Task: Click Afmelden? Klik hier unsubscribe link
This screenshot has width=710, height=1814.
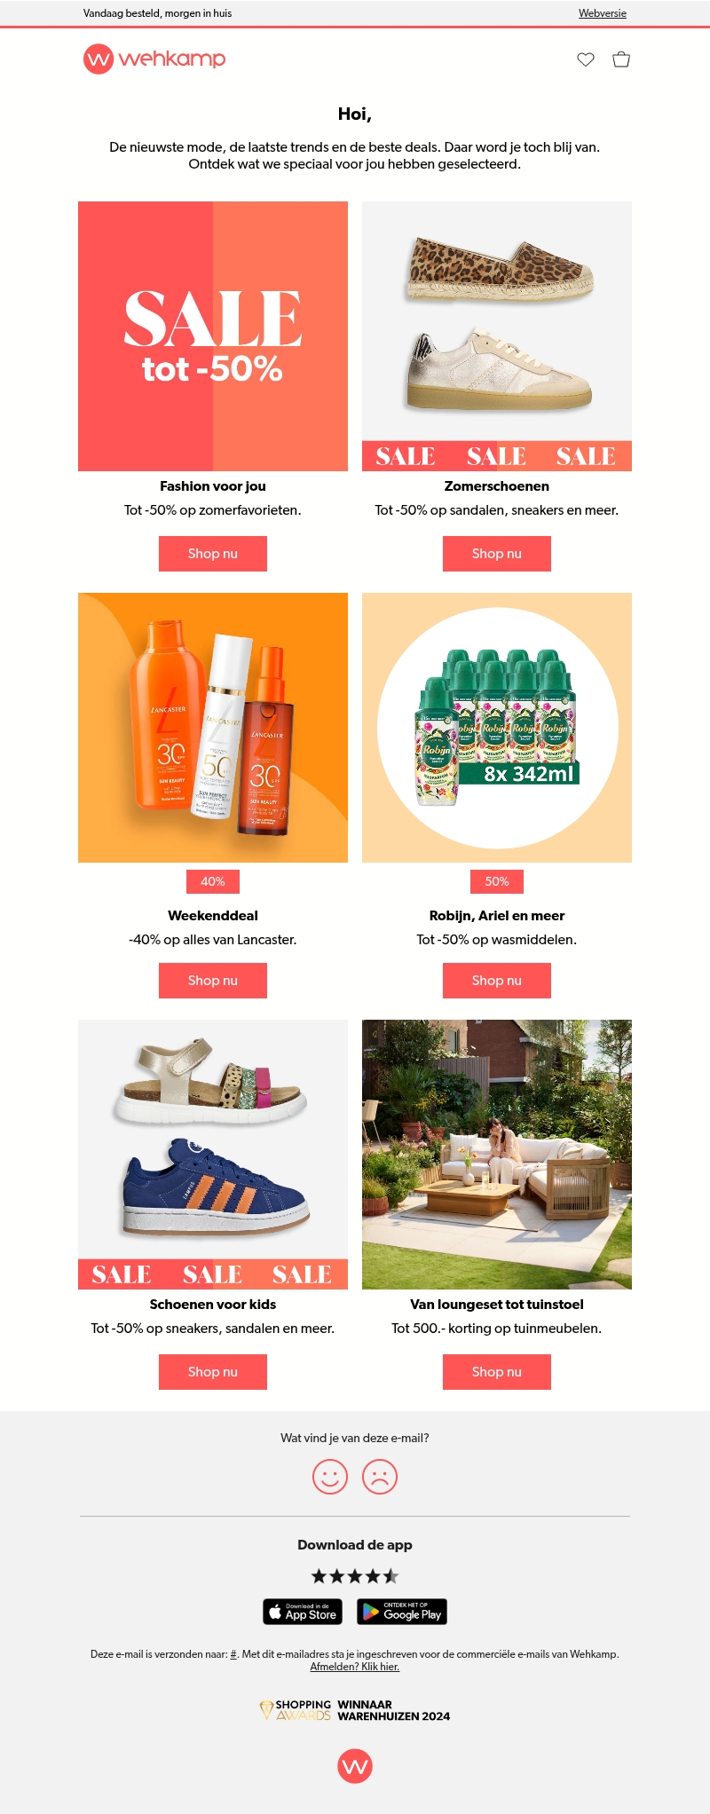Action: (x=355, y=1667)
